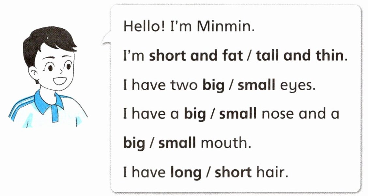Select "small" before the word mouth
Screen dimensions: 368x196
pos(177,143)
